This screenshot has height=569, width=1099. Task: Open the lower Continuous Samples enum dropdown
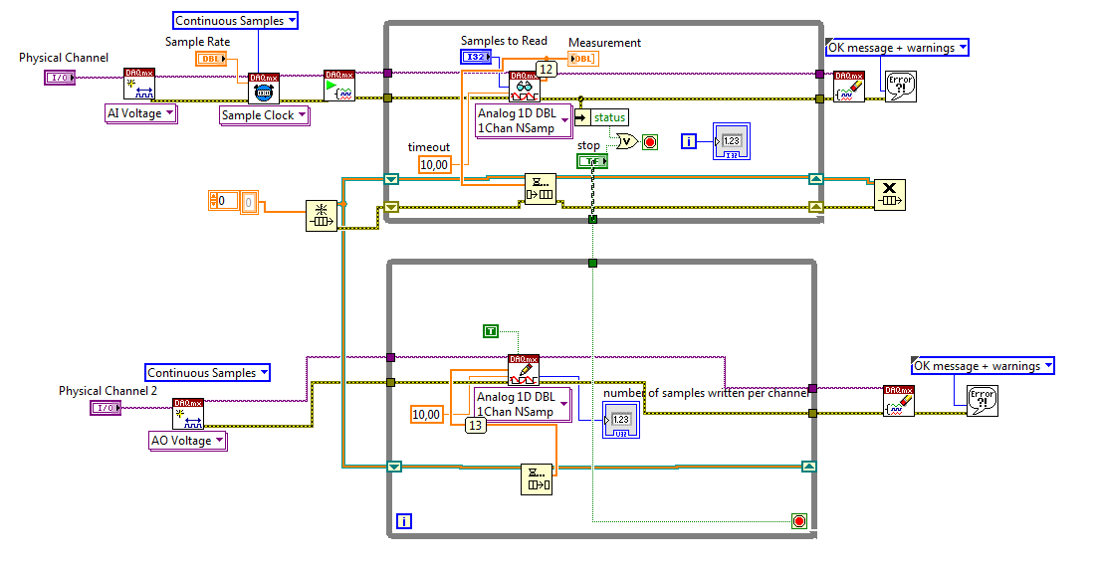(x=207, y=373)
